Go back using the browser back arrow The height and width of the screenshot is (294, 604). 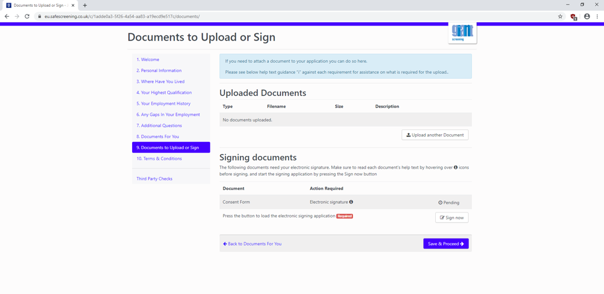tap(7, 17)
